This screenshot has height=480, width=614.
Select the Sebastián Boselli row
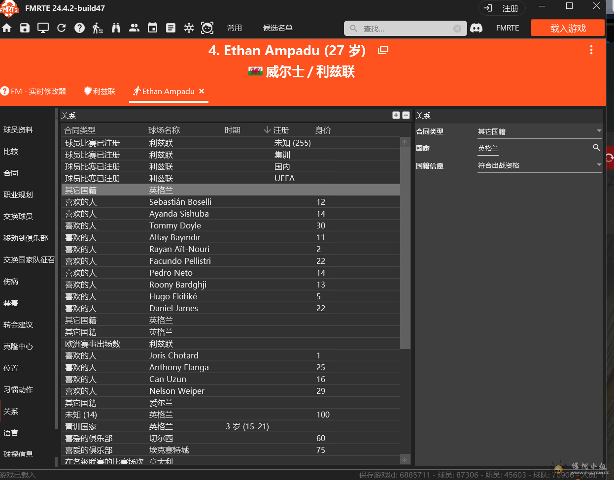coord(231,202)
